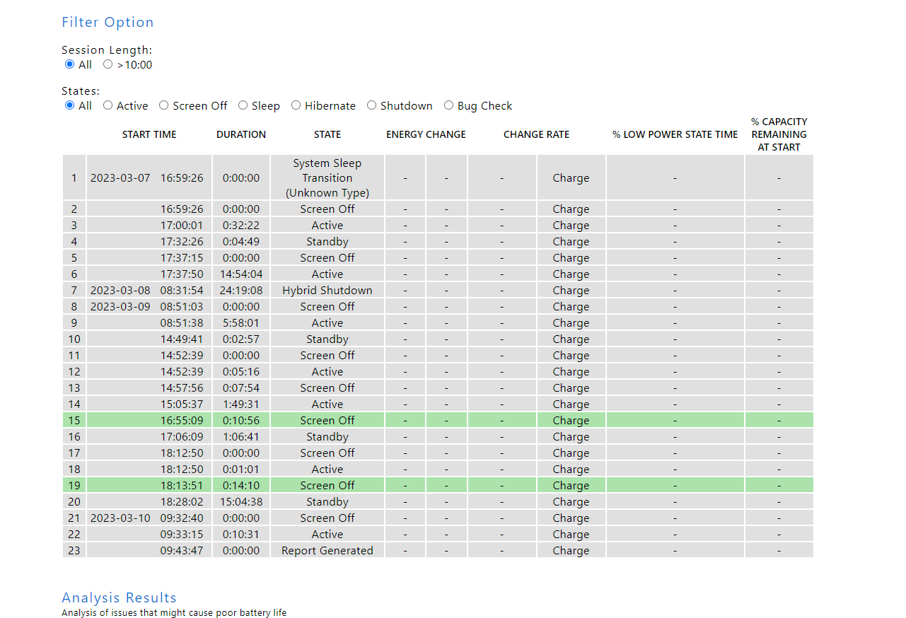This screenshot has height=618, width=906.
Task: Click the Analysis Results heading
Action: (x=119, y=597)
